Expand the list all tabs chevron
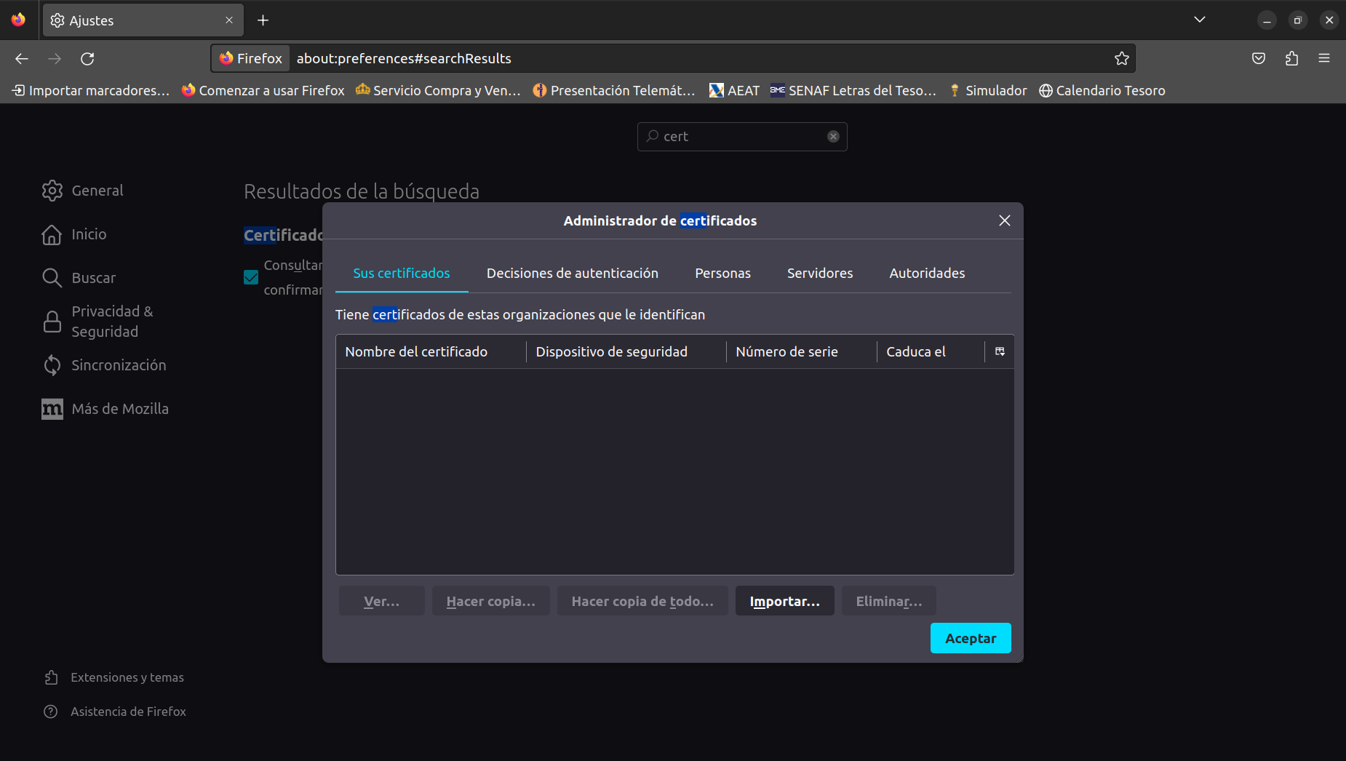 (x=1200, y=20)
